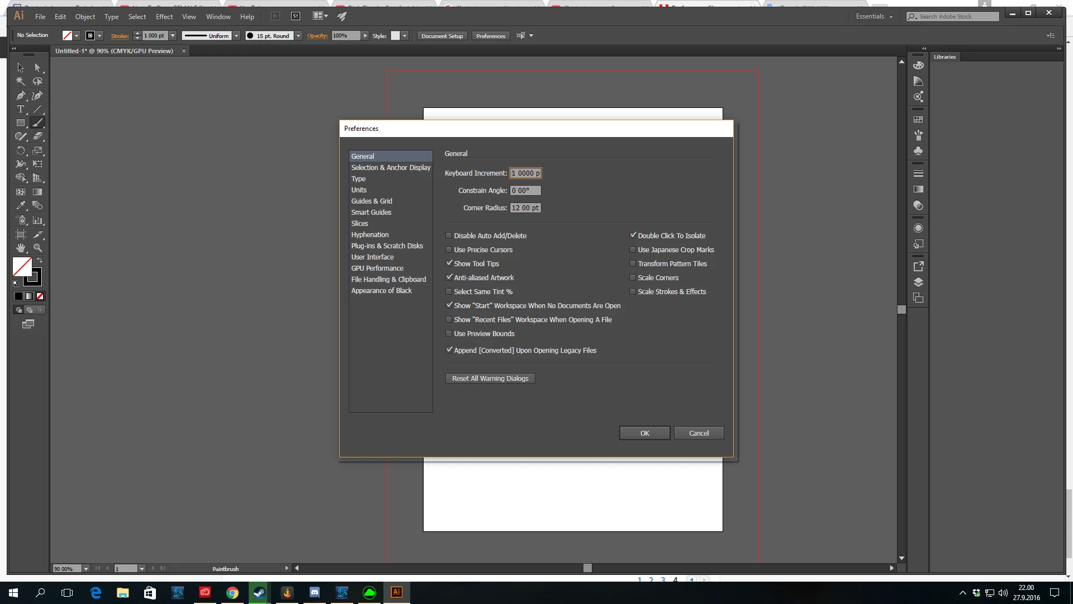Open the Layers panel icon
This screenshot has height=604, width=1073.
coord(918,282)
